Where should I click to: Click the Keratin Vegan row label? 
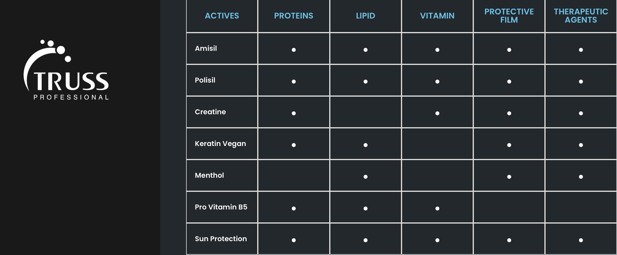220,143
